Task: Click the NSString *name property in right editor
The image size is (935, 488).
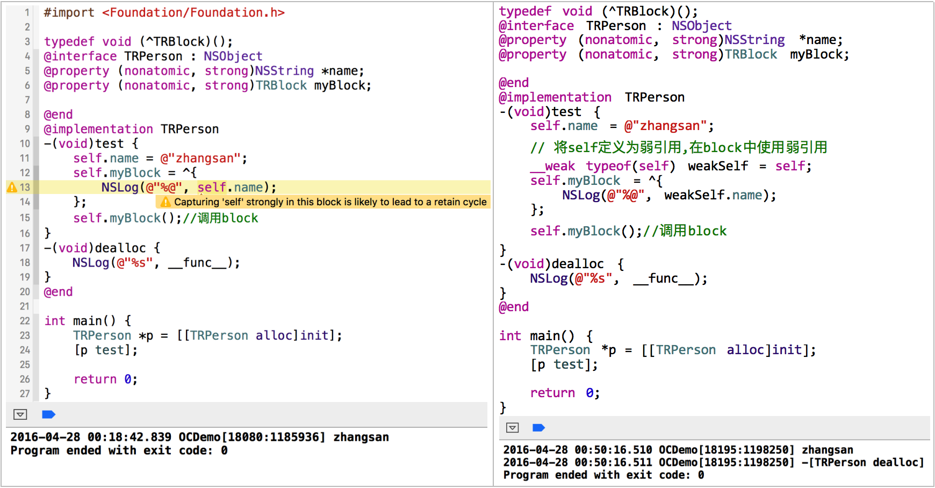Action: (671, 40)
